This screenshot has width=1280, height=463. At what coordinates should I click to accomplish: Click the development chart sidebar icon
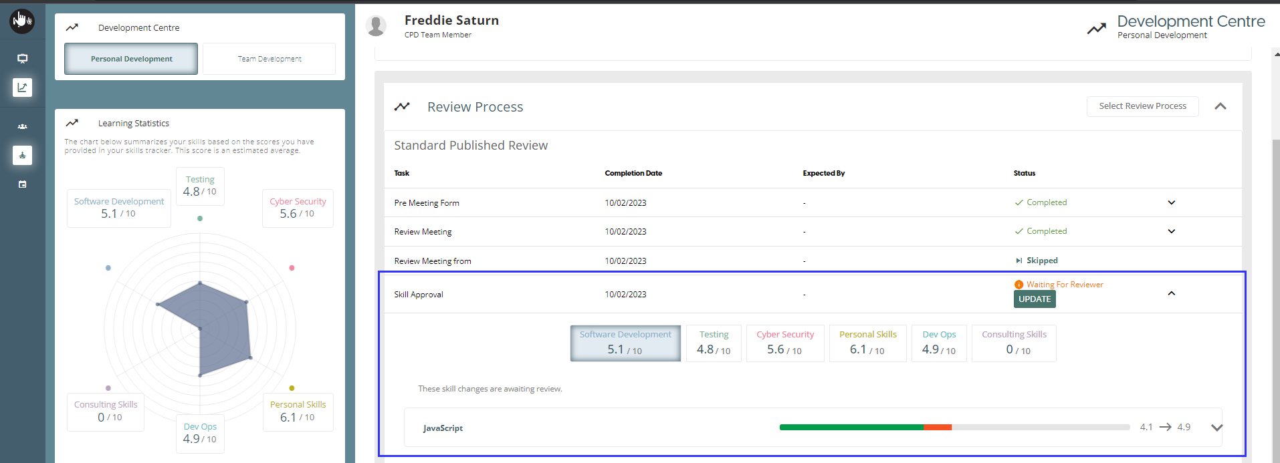[x=22, y=88]
